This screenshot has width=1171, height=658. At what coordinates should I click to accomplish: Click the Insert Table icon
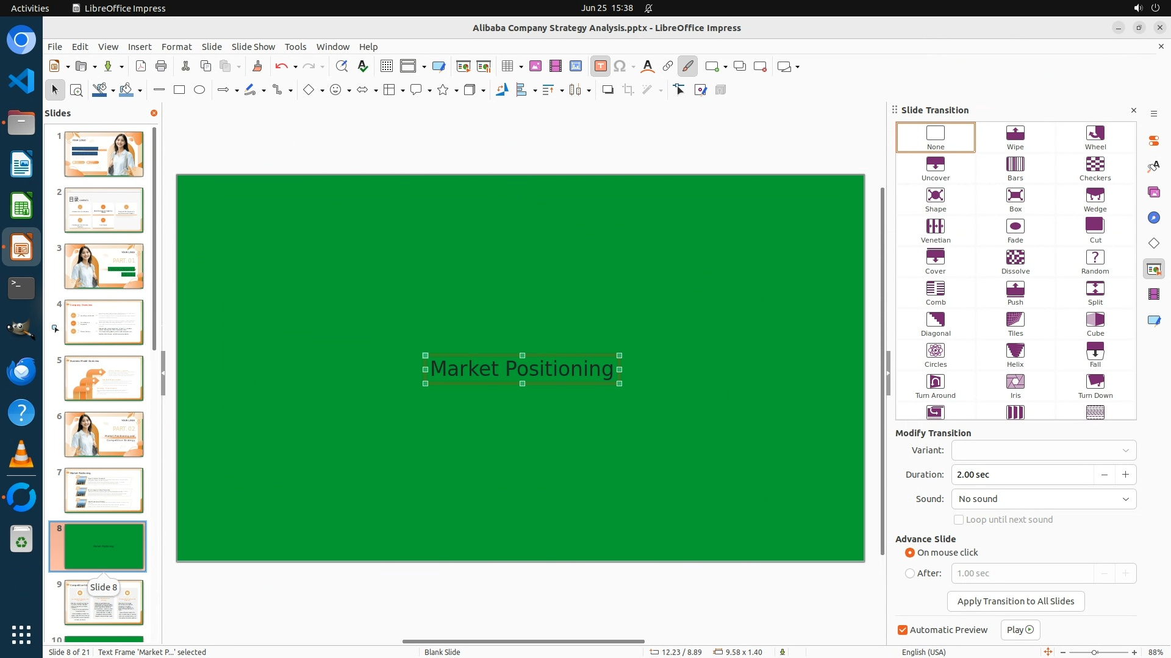pos(507,66)
